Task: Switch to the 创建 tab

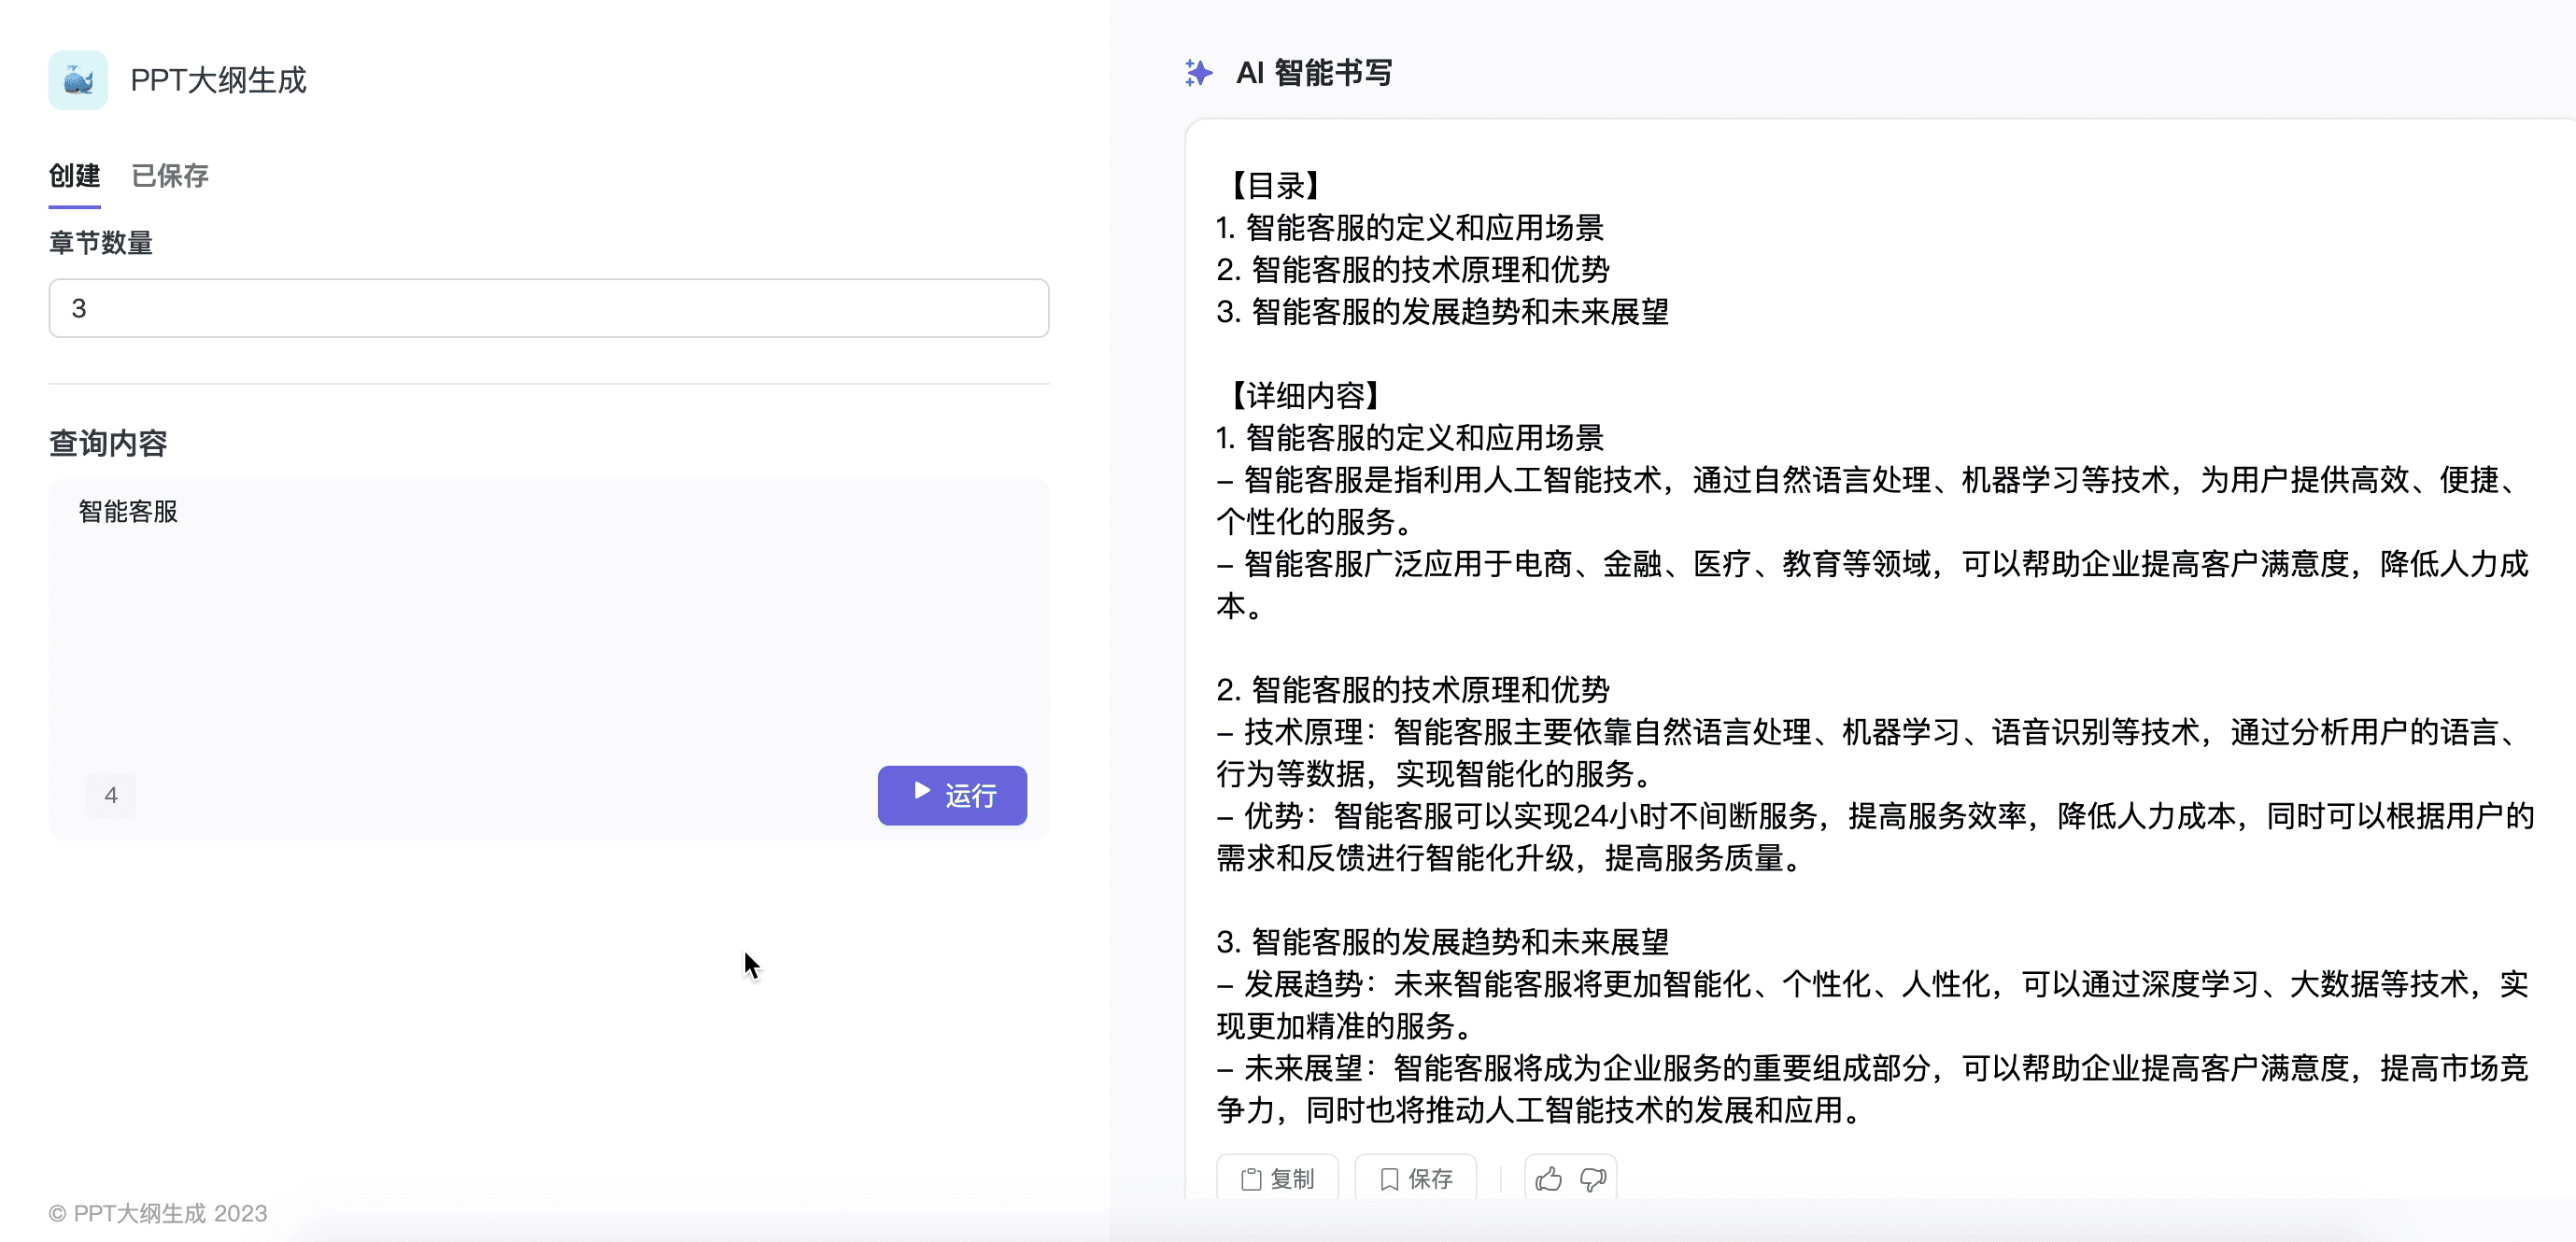Action: pyautogui.click(x=74, y=176)
